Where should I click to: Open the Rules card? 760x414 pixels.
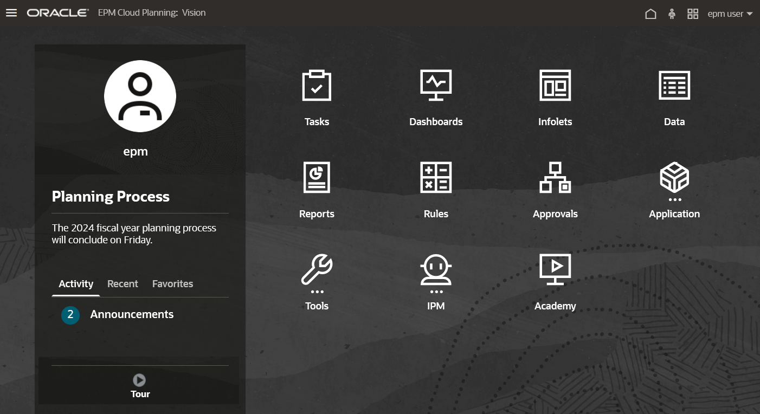pos(436,190)
